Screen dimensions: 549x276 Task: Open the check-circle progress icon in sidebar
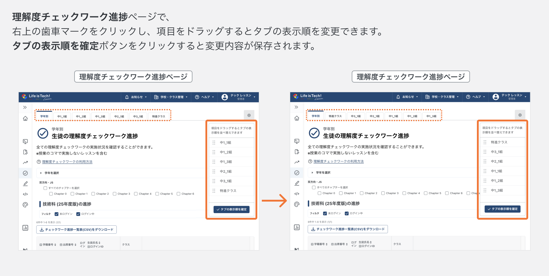pos(25,173)
